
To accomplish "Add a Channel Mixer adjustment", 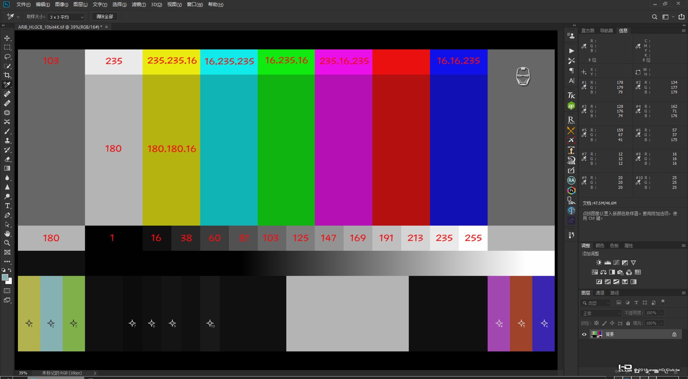I will [x=629, y=272].
